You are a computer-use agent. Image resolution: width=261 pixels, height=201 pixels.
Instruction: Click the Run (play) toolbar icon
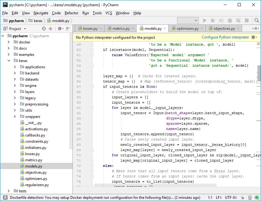[205, 20]
